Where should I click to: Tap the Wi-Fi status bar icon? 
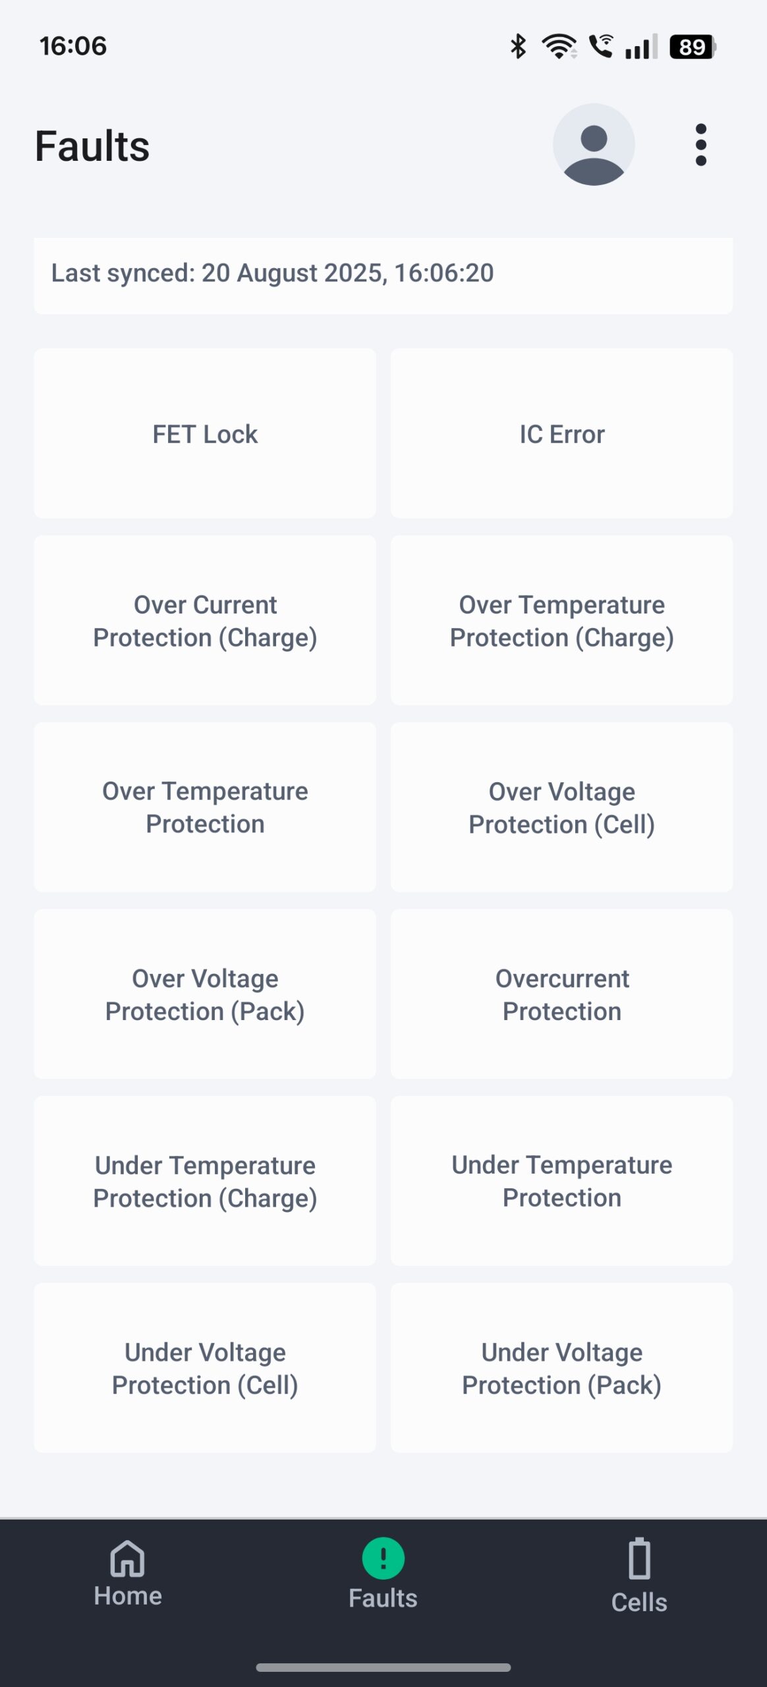tap(559, 47)
